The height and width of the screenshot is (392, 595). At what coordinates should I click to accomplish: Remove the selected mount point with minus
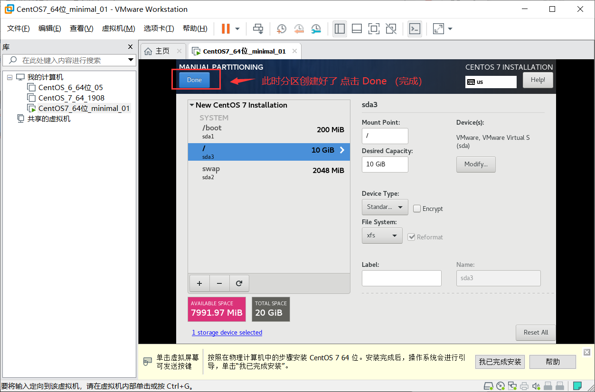point(219,283)
